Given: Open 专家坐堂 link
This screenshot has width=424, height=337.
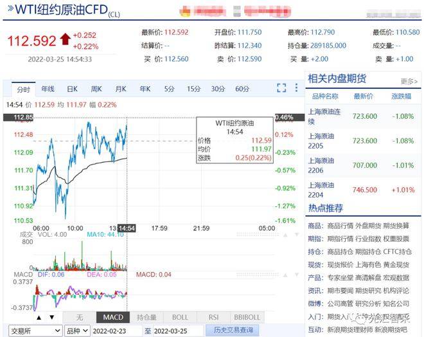Looking at the screenshot, I should [x=340, y=278].
